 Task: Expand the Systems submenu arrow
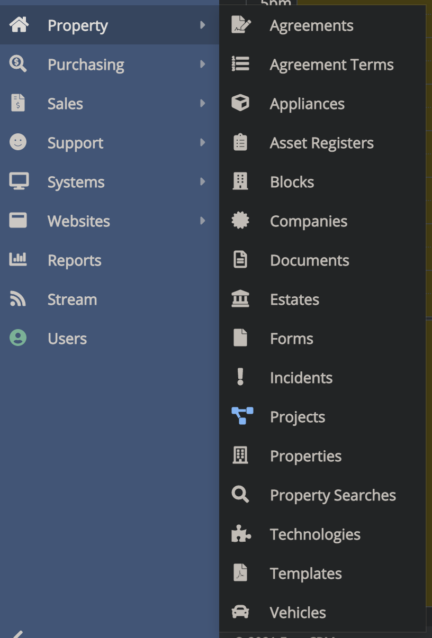202,181
